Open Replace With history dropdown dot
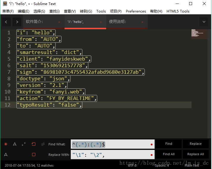 [152, 155]
